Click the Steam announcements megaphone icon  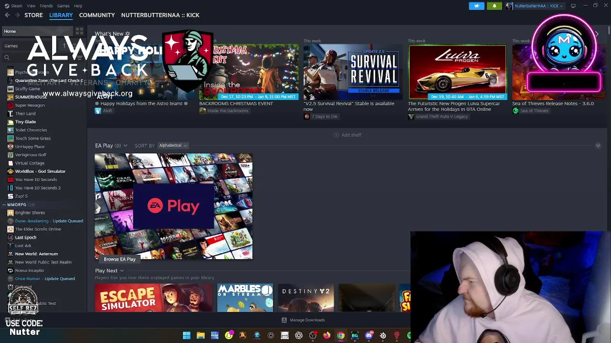pos(476,6)
